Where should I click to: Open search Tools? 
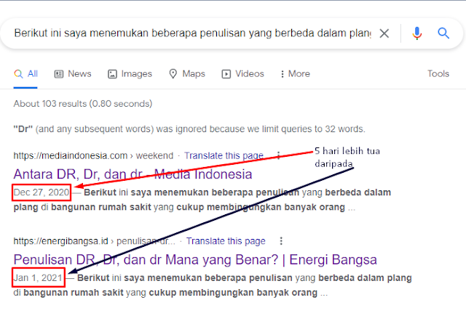(x=438, y=74)
